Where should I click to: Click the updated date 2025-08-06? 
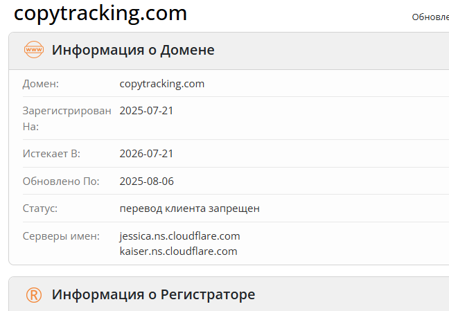click(x=146, y=181)
